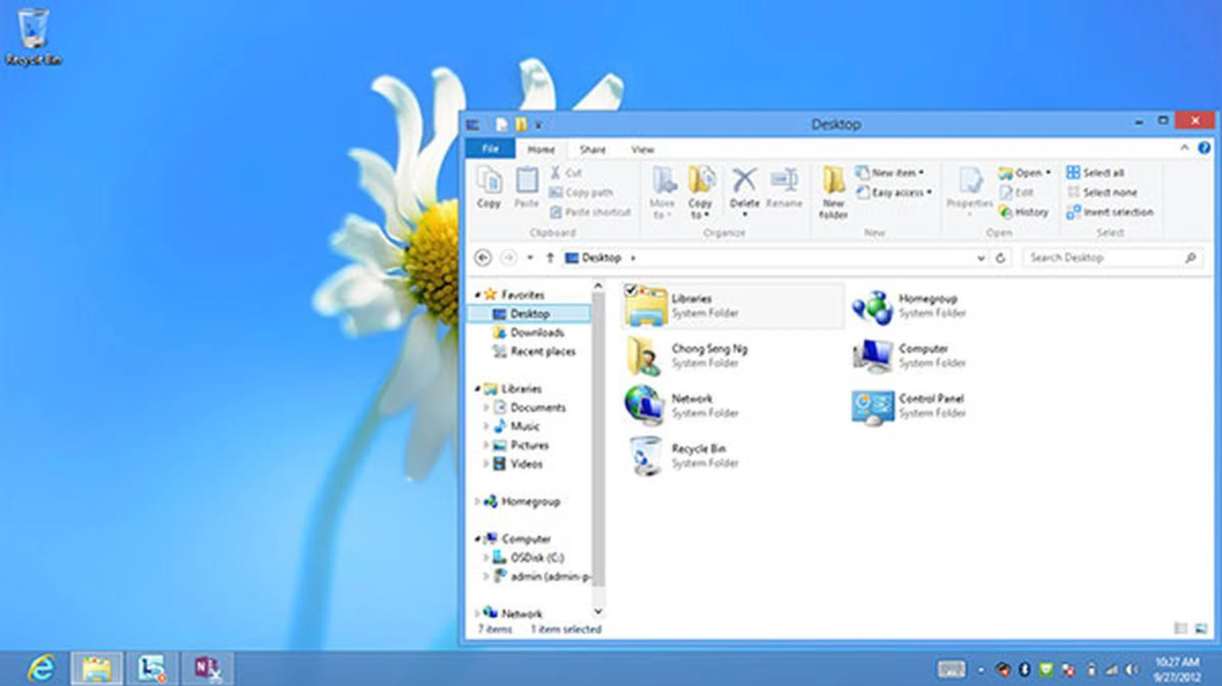Refresh the Desktop folder view
The image size is (1222, 686).
[1001, 258]
